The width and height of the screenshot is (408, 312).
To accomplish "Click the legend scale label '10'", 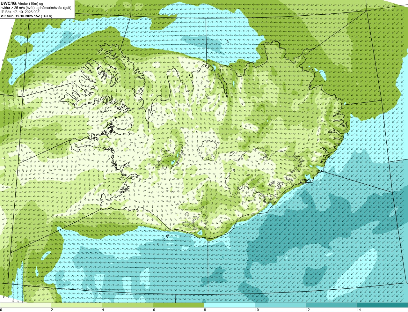I will [257, 310].
